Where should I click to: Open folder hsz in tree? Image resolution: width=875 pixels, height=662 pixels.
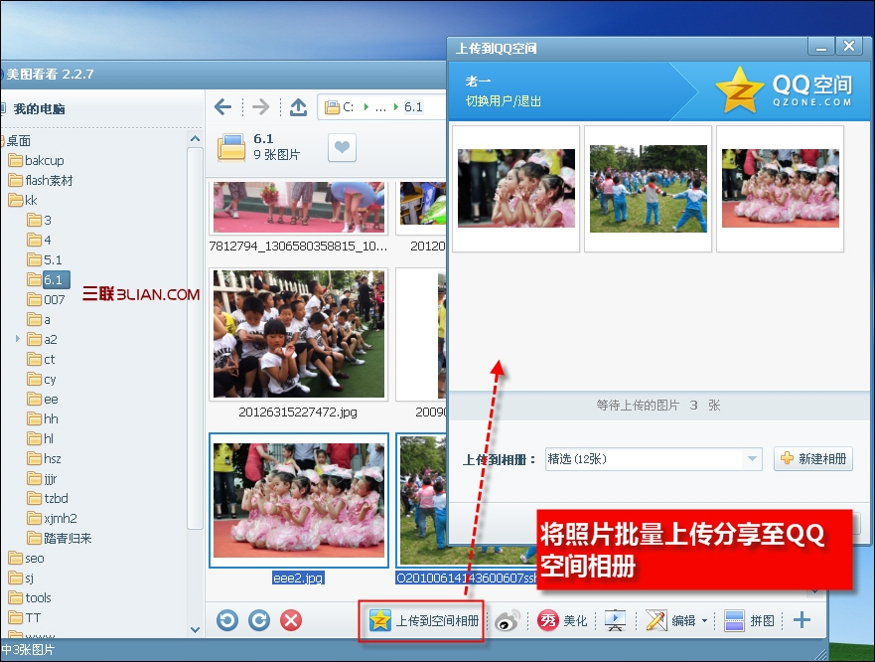[44, 458]
